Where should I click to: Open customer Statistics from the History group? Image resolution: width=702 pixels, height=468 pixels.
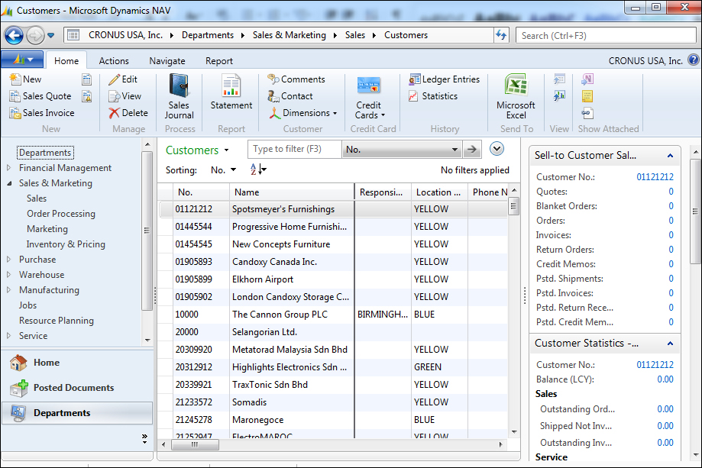coord(433,96)
